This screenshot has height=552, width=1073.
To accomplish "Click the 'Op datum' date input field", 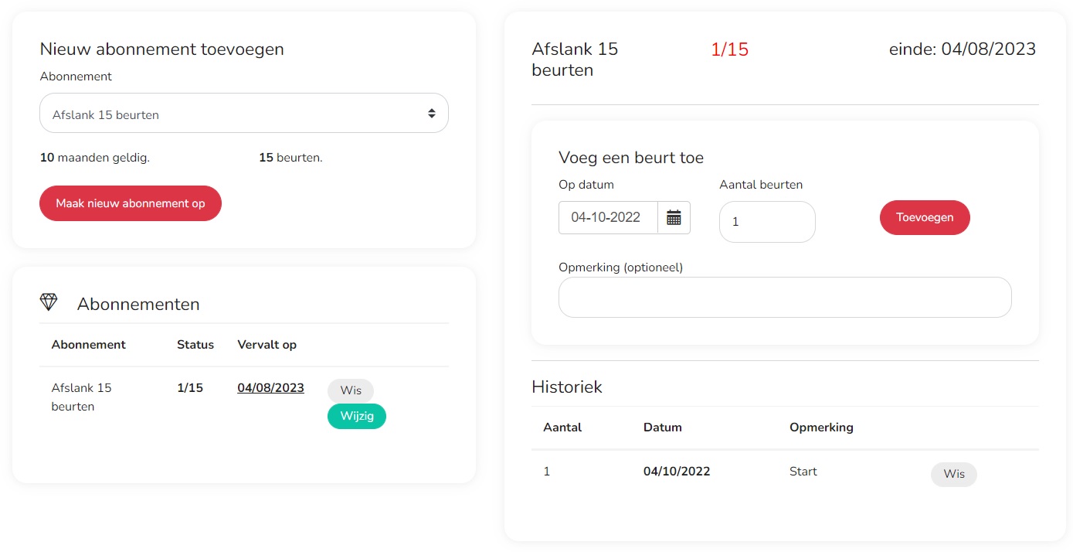I will [607, 218].
